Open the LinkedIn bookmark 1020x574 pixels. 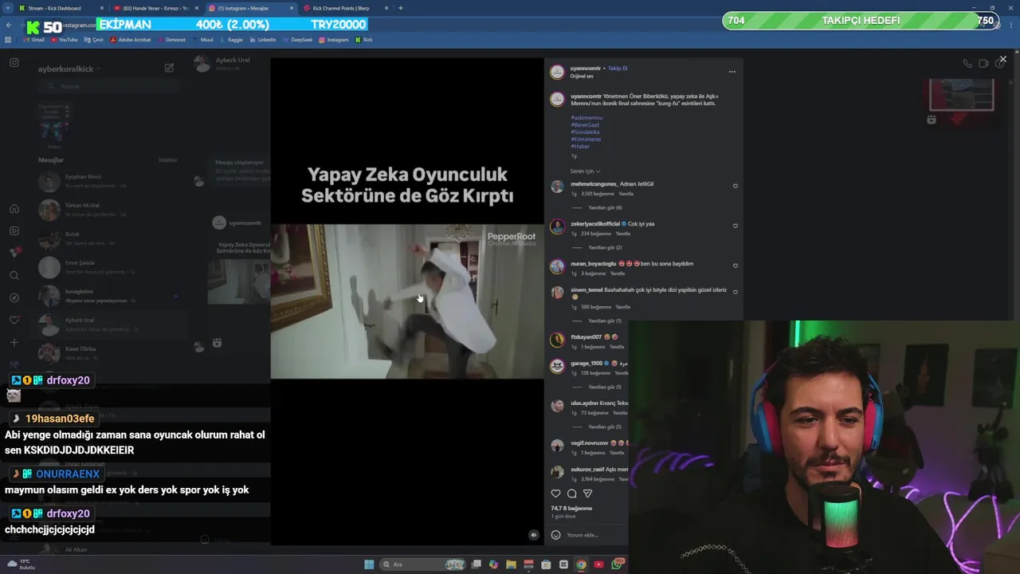coord(263,39)
